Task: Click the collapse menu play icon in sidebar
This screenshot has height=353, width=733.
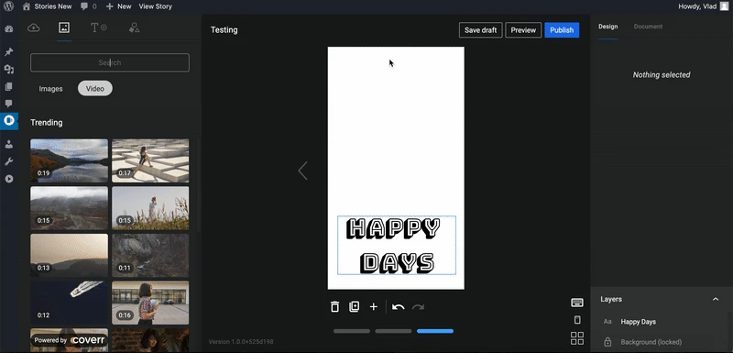Action: coord(9,179)
